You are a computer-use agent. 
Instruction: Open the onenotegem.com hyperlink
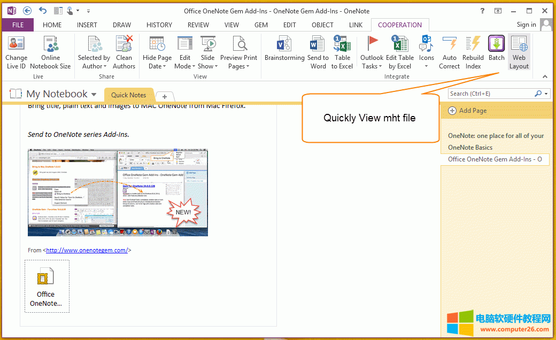[87, 250]
